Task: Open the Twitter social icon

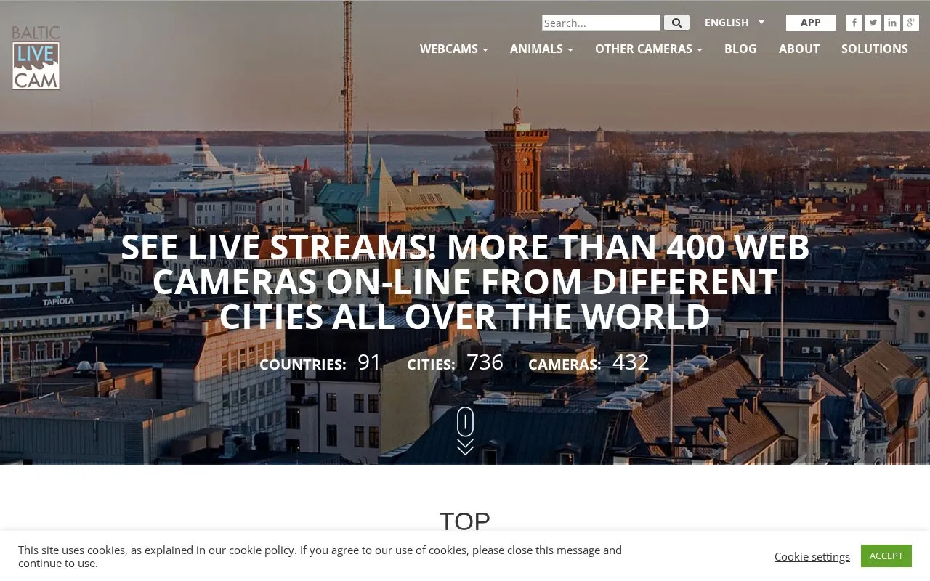Action: click(x=873, y=23)
